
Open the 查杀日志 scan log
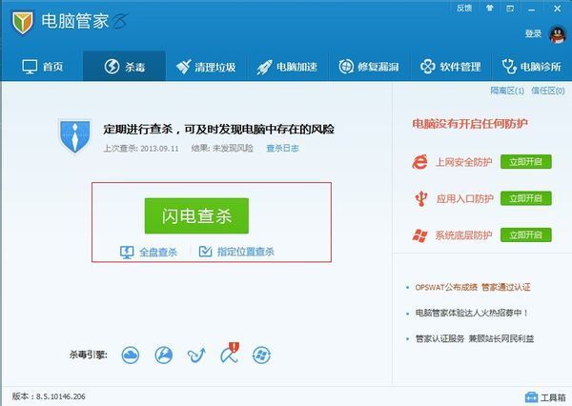pyautogui.click(x=282, y=148)
